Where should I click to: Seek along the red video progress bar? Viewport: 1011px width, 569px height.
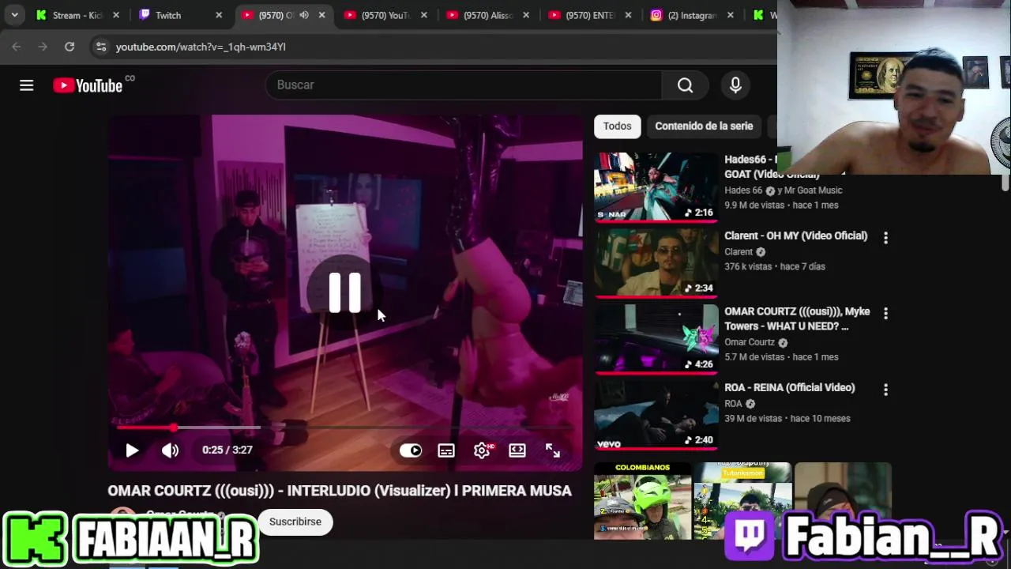(344, 428)
